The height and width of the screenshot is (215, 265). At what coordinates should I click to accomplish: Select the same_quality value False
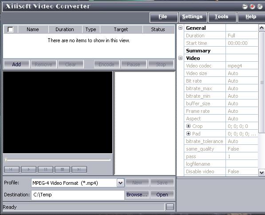(242, 149)
